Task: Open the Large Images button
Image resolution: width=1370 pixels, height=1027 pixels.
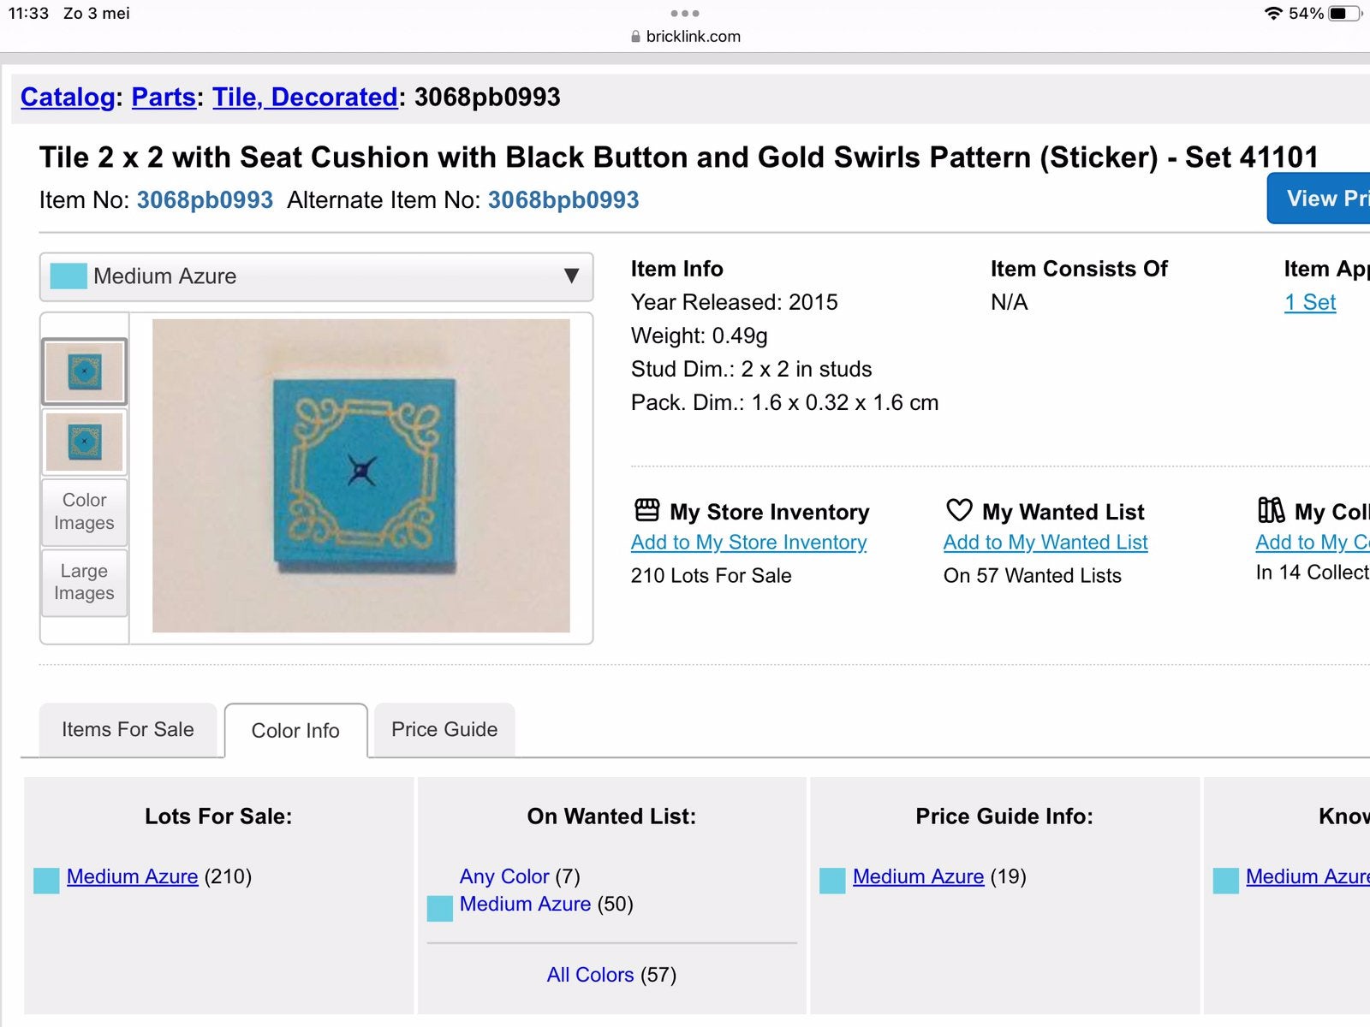Action: click(84, 582)
